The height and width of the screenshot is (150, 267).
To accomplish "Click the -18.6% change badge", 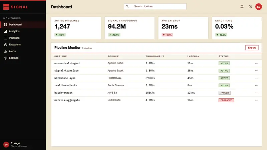I will [x=221, y=35].
